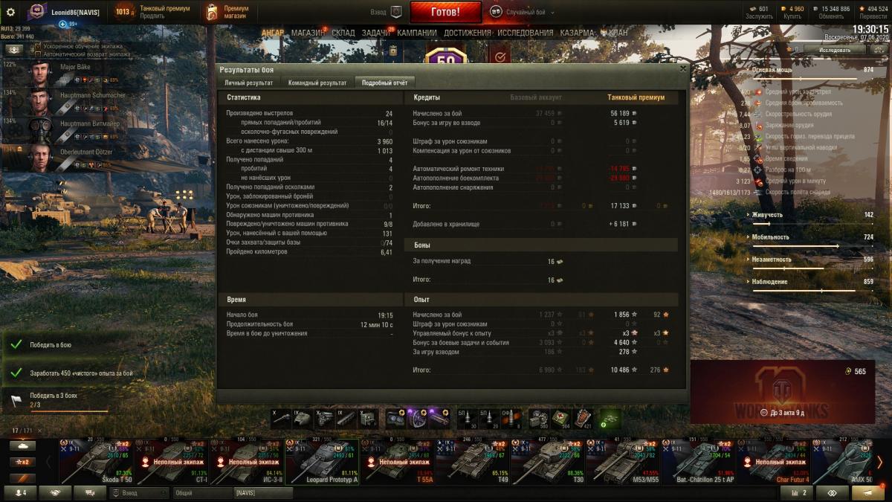Image resolution: width=892 pixels, height=502 pixels.
Task: Switch to Подробный отчёт tab
Action: pyautogui.click(x=384, y=83)
